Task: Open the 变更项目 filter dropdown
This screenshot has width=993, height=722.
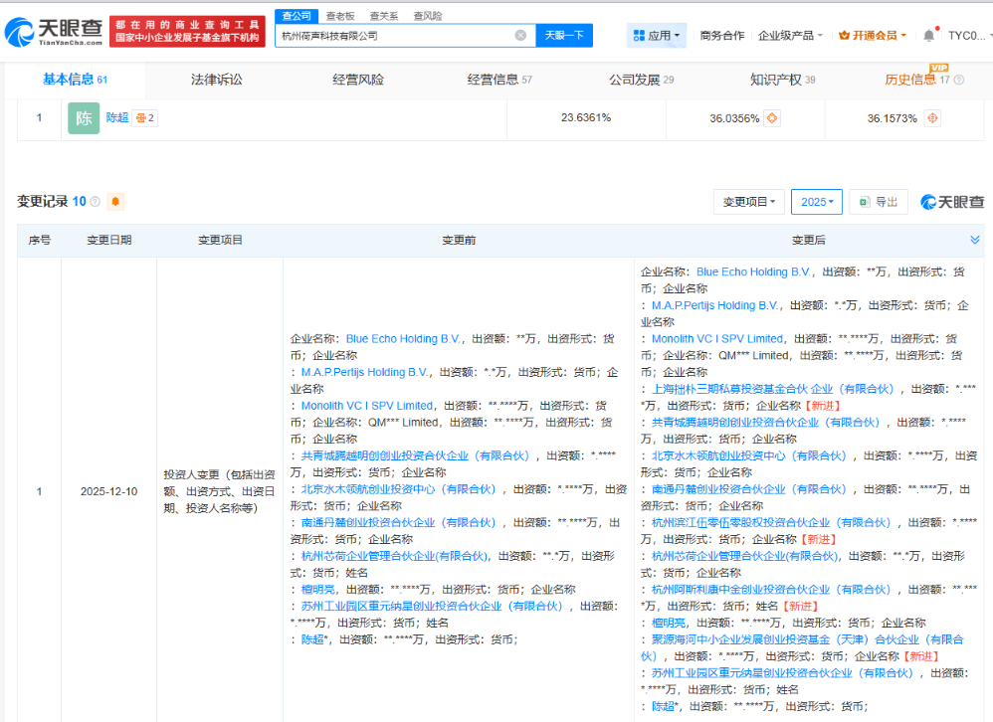Action: click(748, 202)
